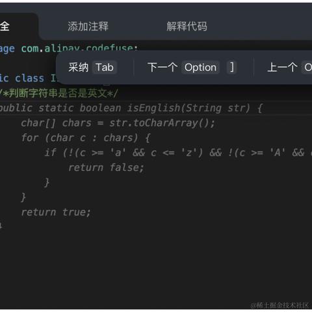Image resolution: width=312 pixels, height=312 pixels.
Task: Click the Tab key badge
Action: 105,68
